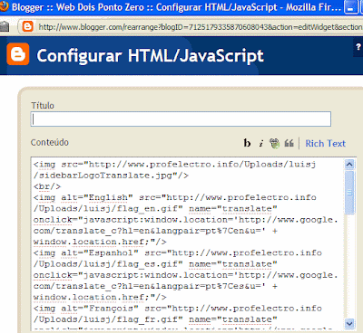Click the code line with alt="Espanhol"

coord(178,252)
